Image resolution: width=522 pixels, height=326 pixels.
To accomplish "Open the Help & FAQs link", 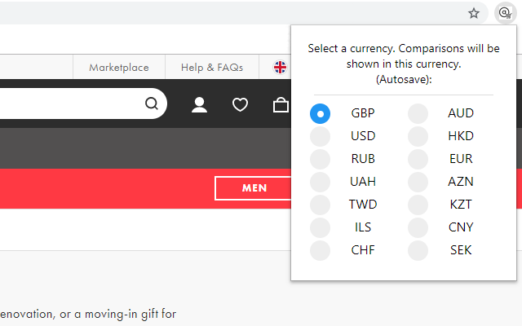I will click(212, 68).
